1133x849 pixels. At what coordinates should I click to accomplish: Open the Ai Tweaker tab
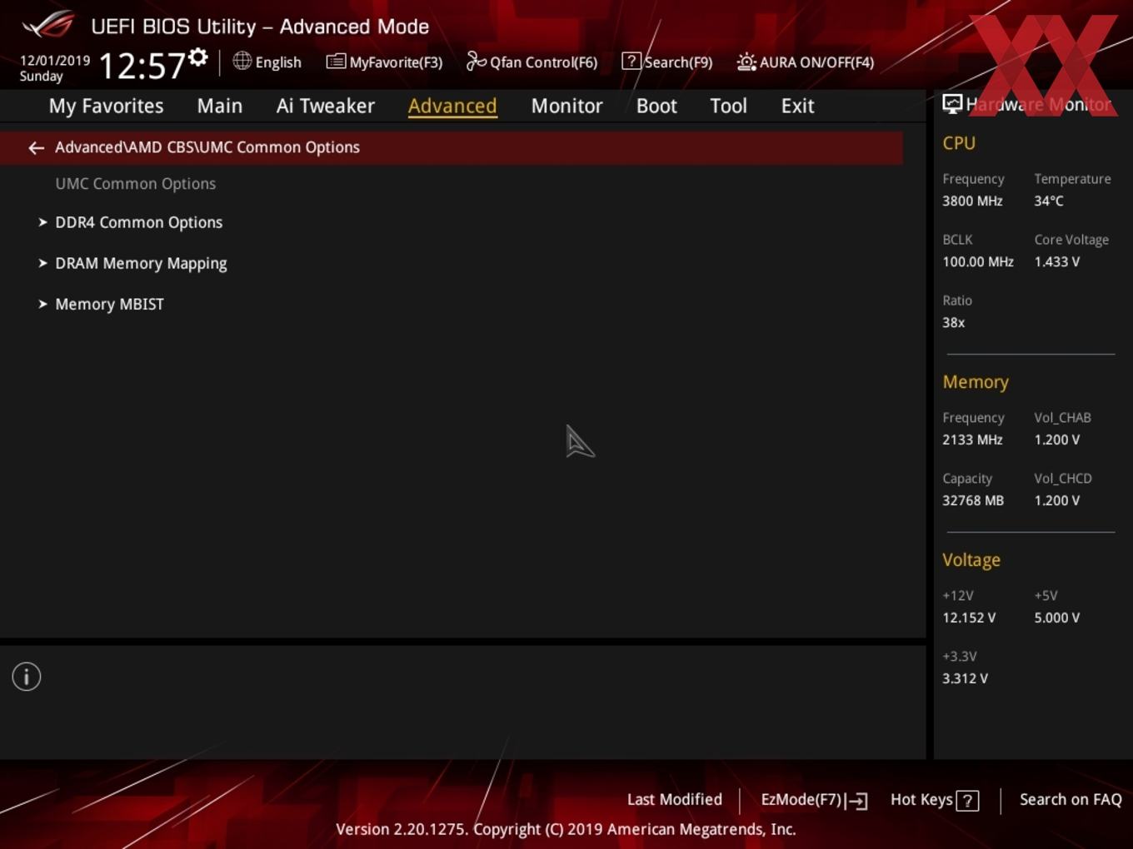tap(326, 106)
